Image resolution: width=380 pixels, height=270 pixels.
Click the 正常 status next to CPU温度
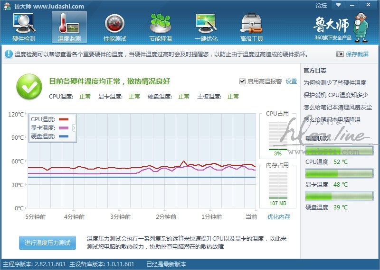pos(85,97)
